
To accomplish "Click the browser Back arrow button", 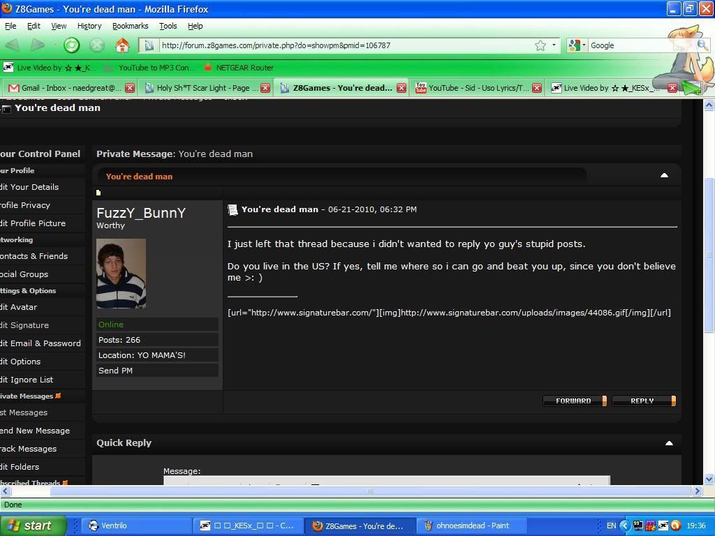I will (x=12, y=45).
